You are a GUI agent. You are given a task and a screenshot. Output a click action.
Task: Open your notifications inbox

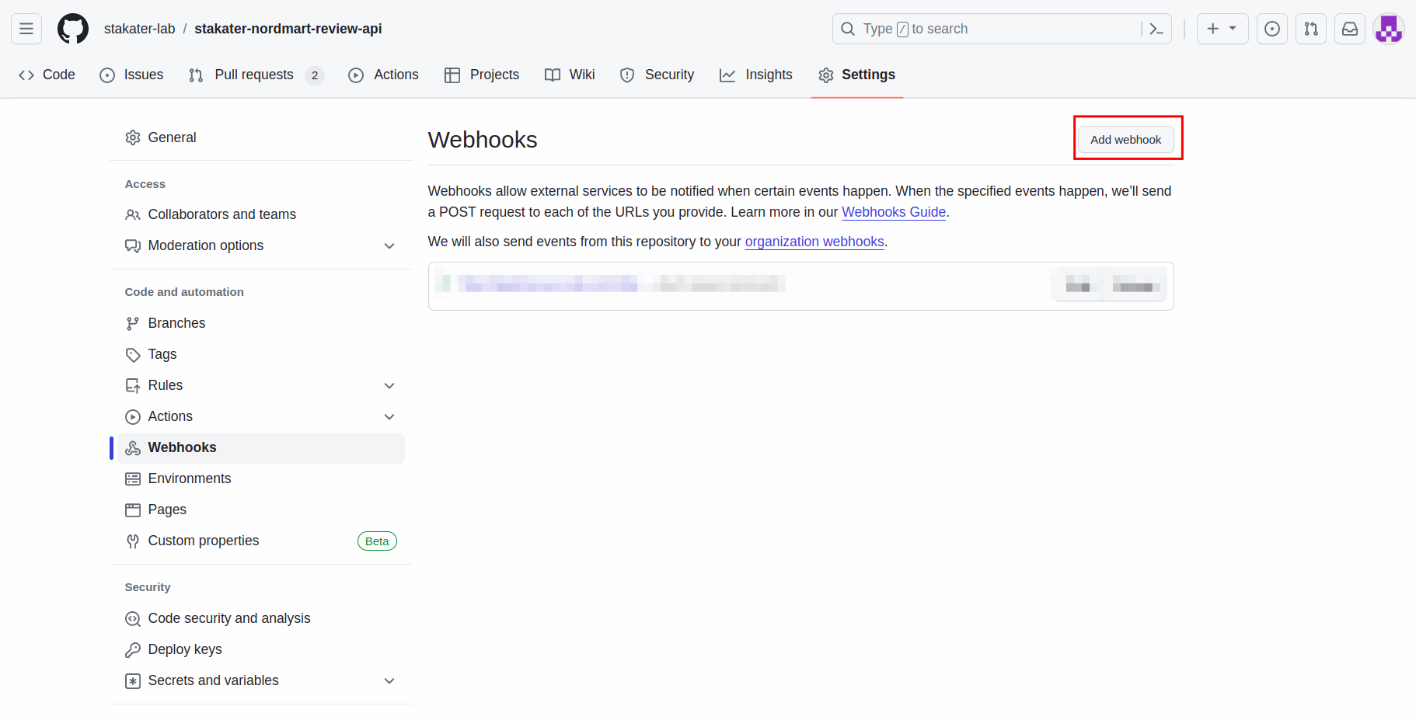[1349, 29]
